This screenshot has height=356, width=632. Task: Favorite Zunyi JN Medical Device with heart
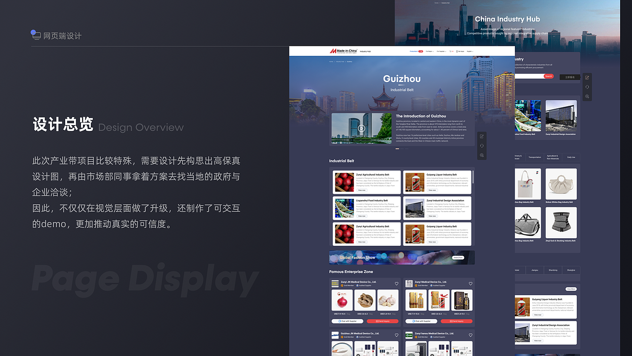point(396,284)
